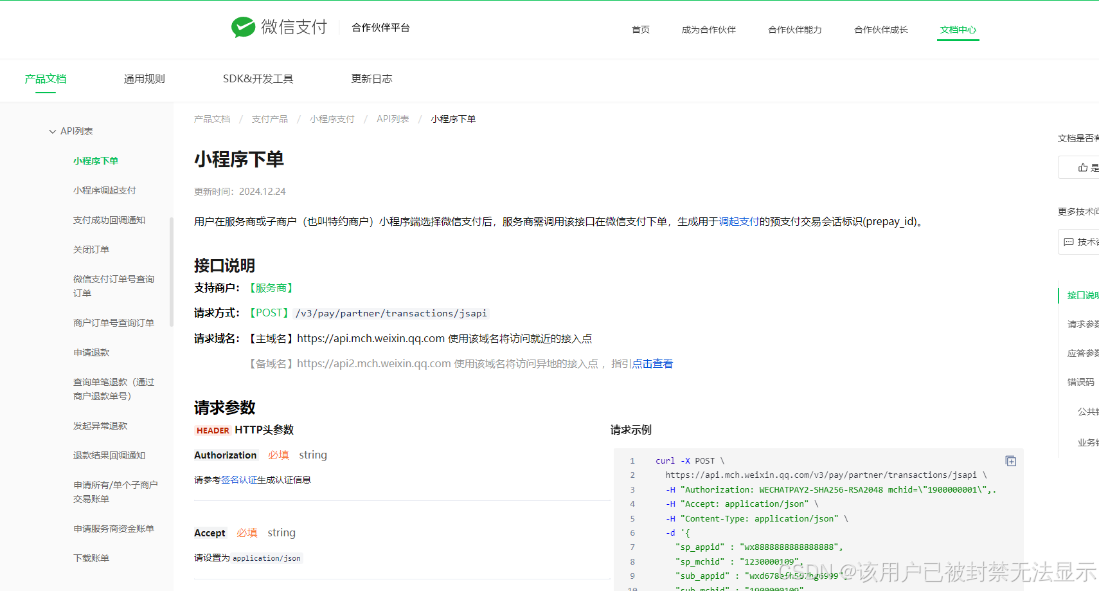Screen dimensions: 1099x591
Task: Click the 【POST】 request method label
Action: pyautogui.click(x=269, y=313)
